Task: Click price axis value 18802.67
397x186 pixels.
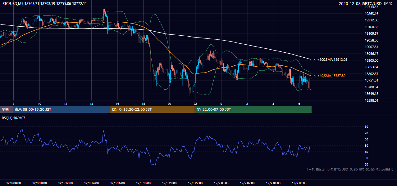Action: coord(372,74)
